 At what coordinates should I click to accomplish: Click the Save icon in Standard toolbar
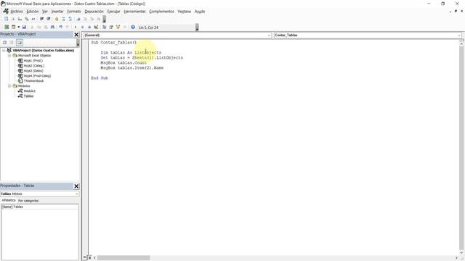point(24,27)
